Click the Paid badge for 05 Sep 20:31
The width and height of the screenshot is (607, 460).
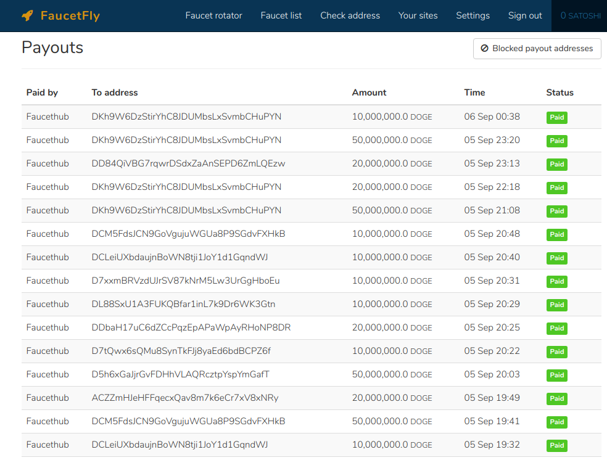(556, 281)
